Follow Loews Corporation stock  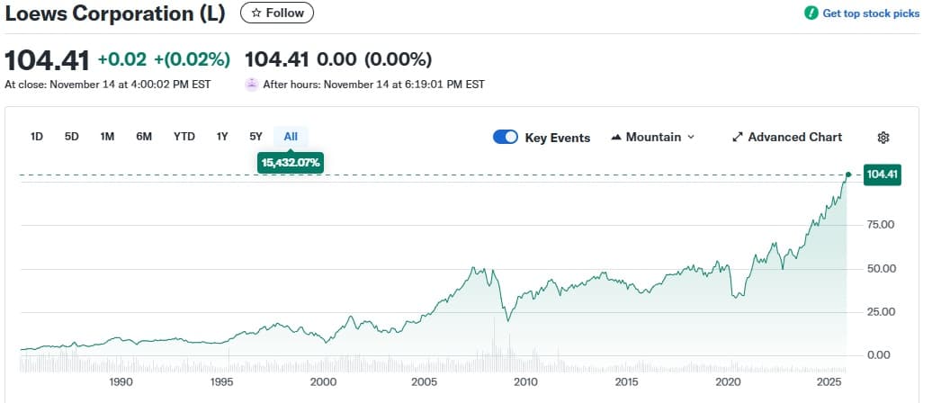277,13
